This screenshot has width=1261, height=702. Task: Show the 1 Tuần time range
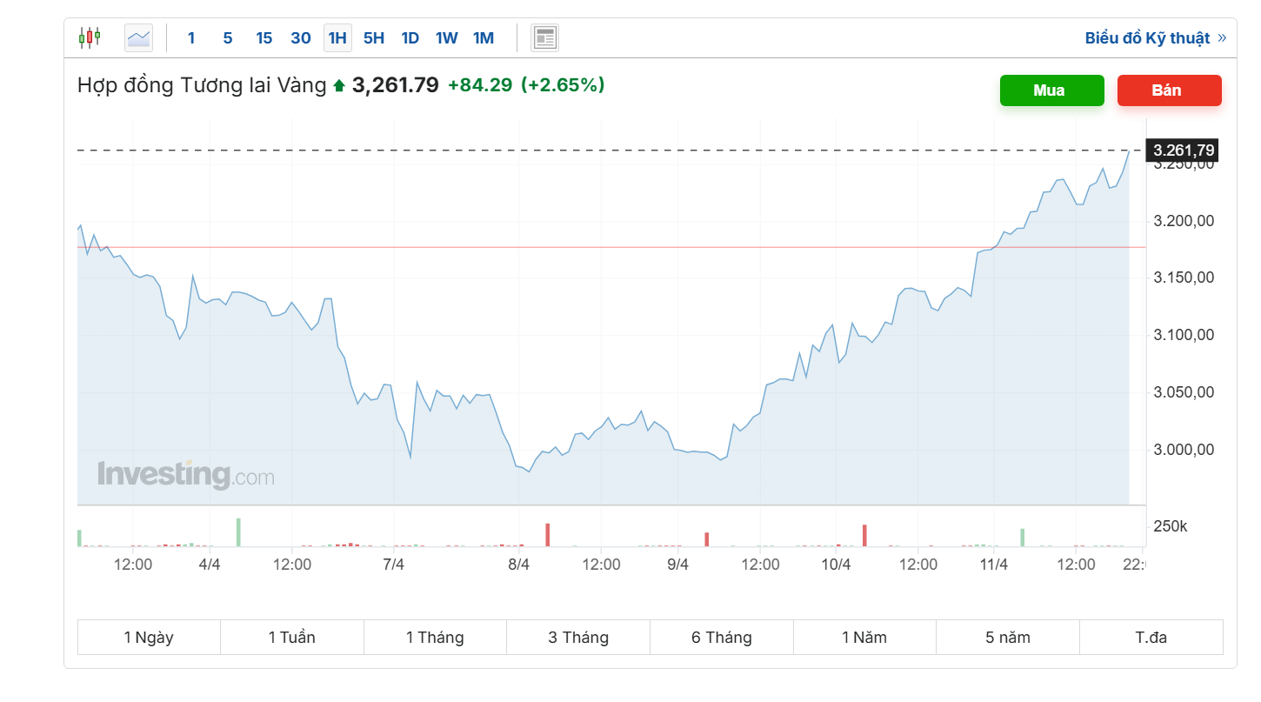[291, 638]
